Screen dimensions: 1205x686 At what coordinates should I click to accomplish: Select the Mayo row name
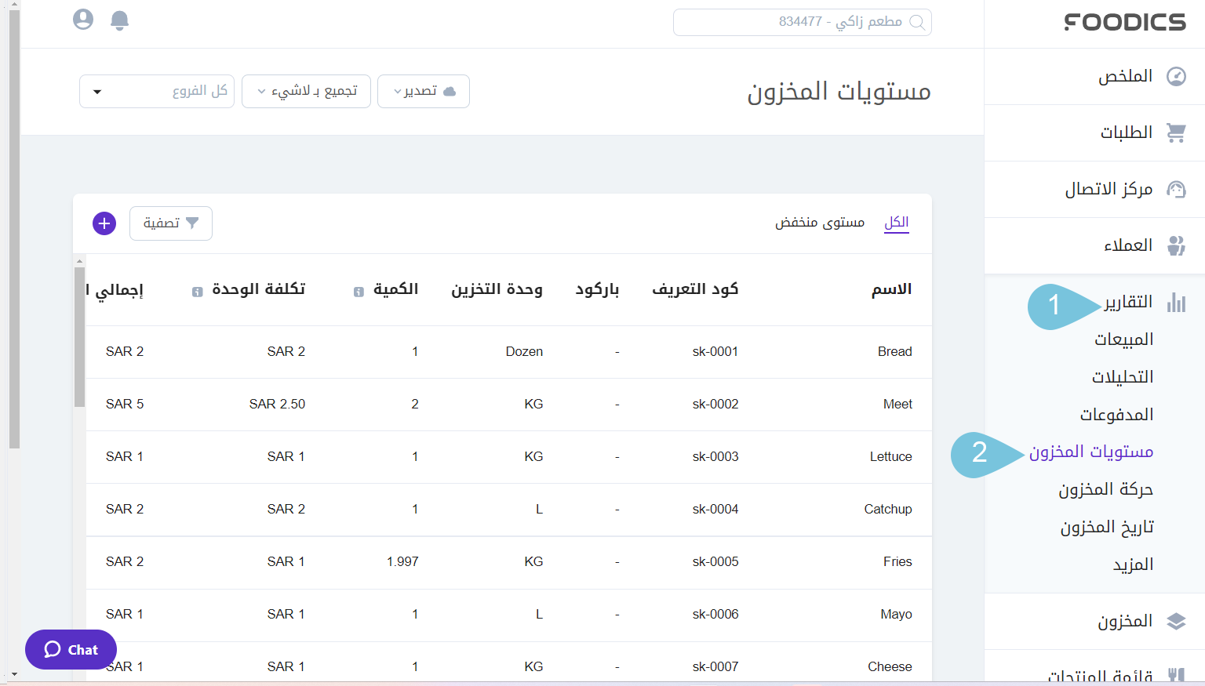tap(896, 614)
